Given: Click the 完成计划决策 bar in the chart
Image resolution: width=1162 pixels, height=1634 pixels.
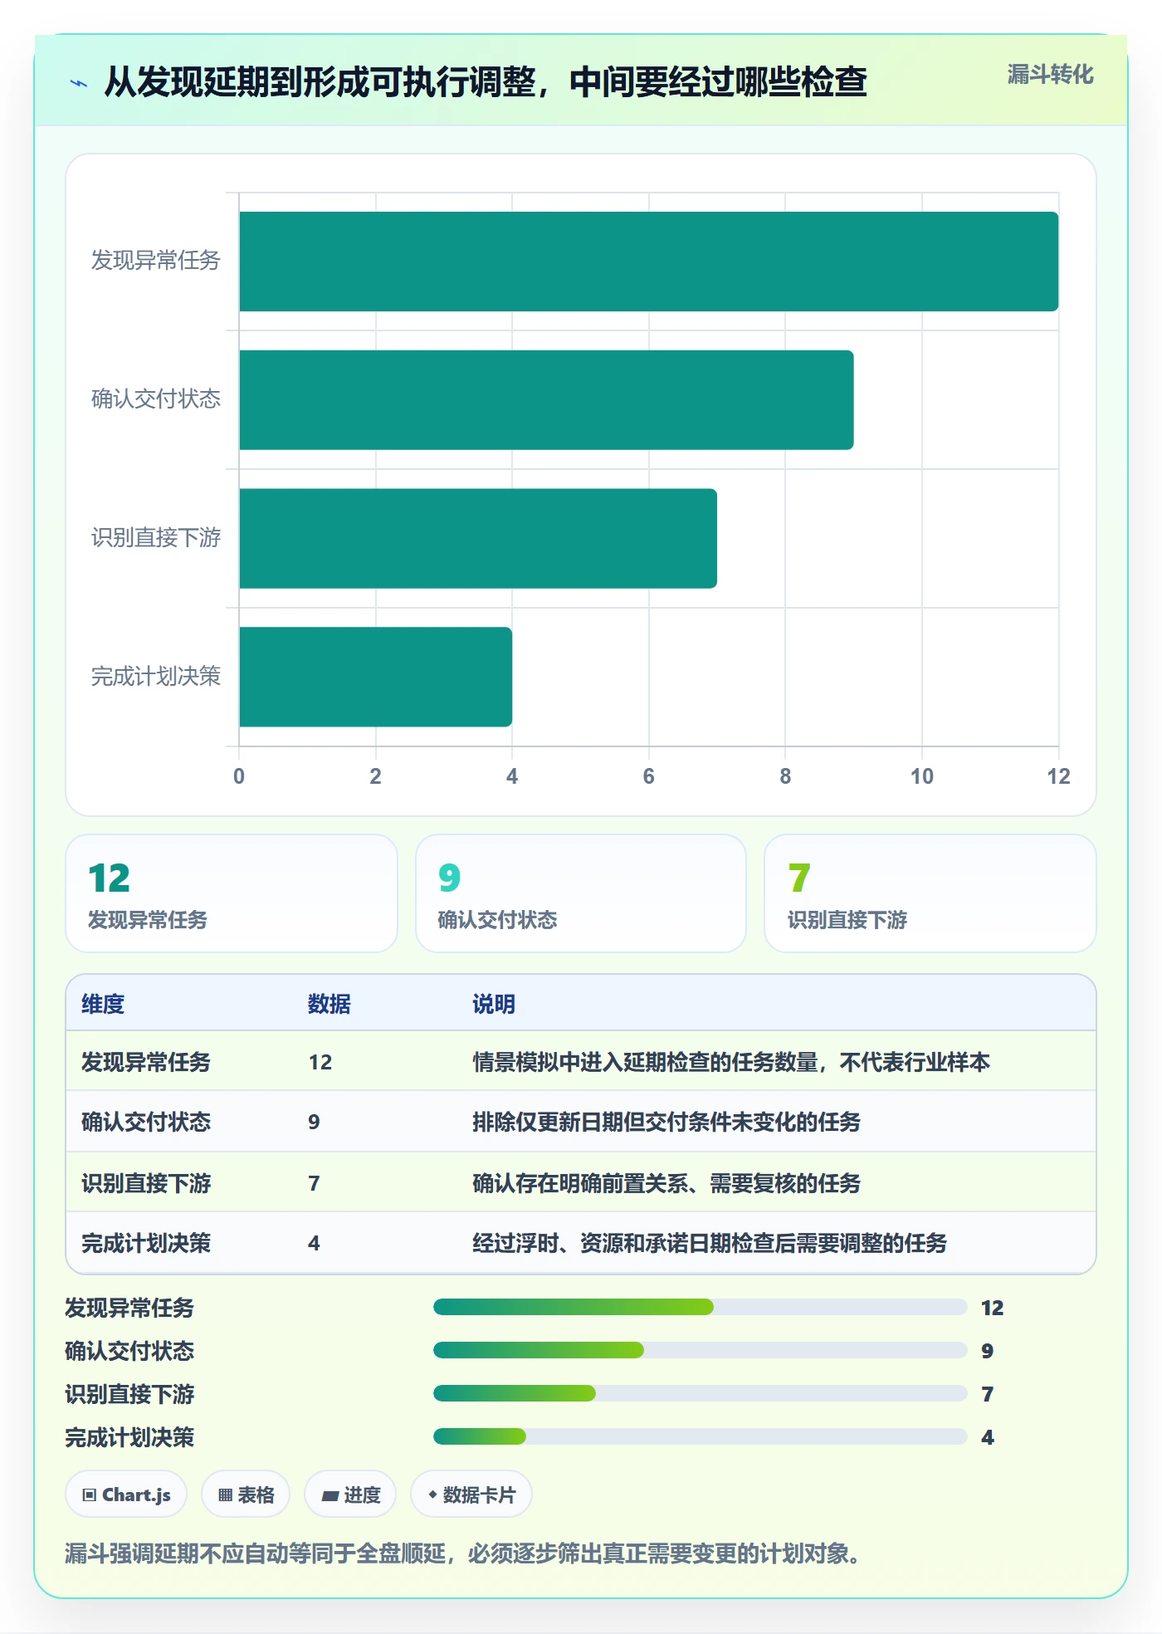Looking at the screenshot, I should [375, 677].
